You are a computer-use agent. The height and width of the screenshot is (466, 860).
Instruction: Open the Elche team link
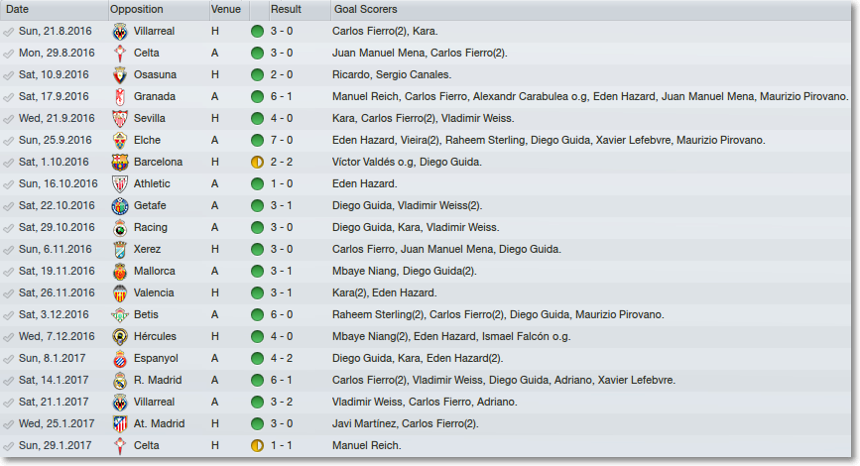click(x=147, y=141)
